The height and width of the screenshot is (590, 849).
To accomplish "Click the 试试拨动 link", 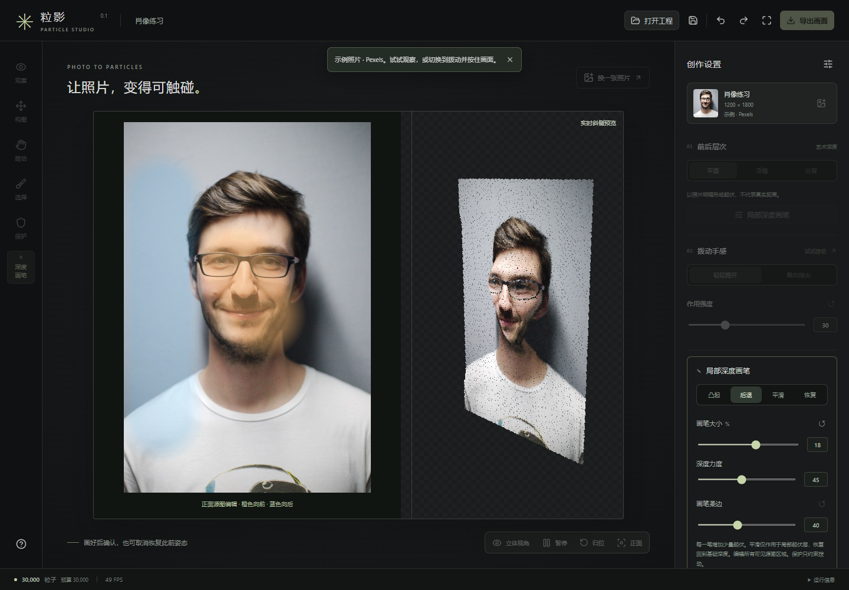I will 820,251.
